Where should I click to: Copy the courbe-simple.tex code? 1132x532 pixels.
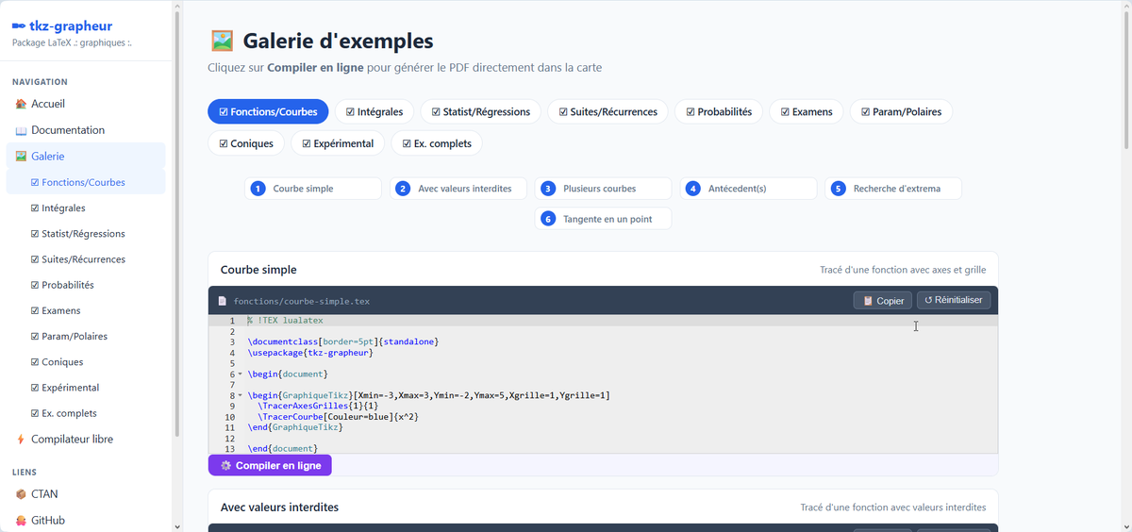coord(883,301)
